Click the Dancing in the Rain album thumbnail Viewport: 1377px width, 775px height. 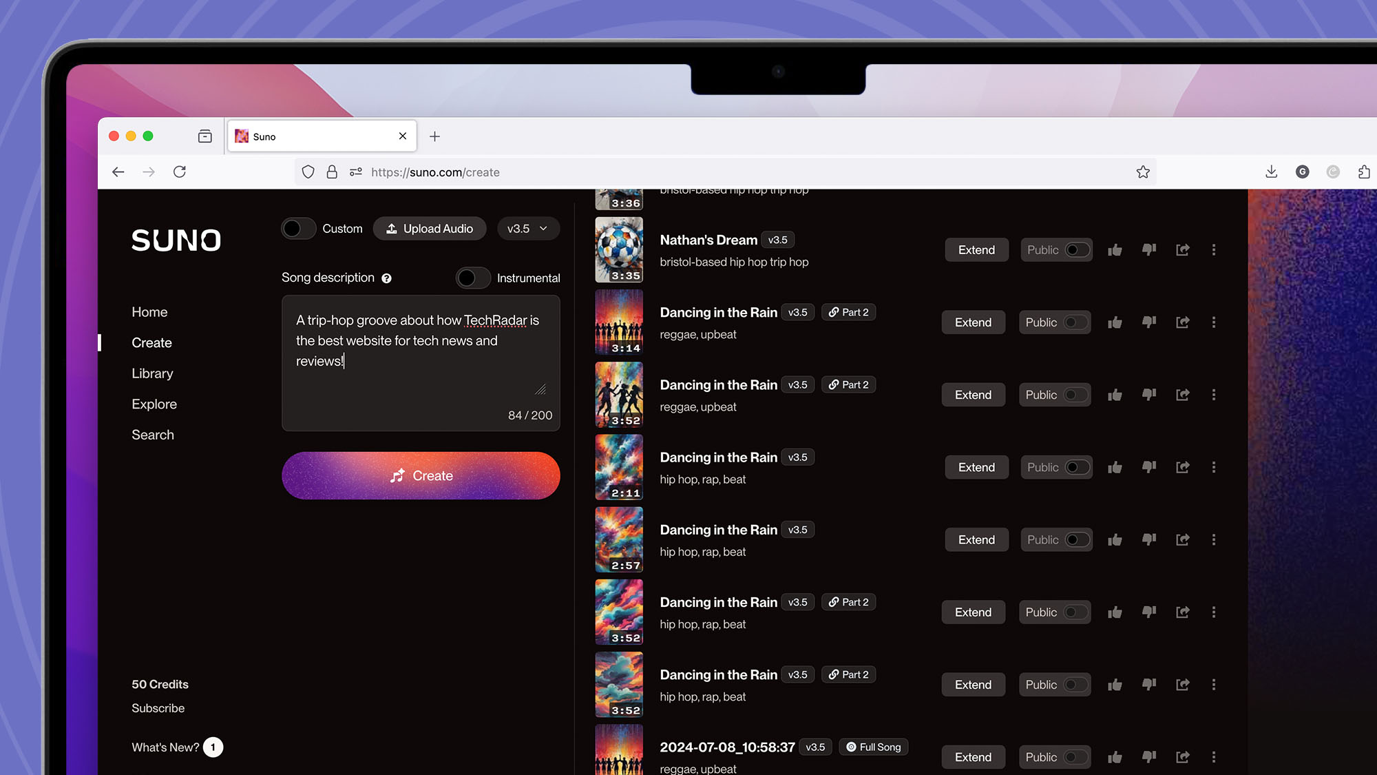(618, 322)
